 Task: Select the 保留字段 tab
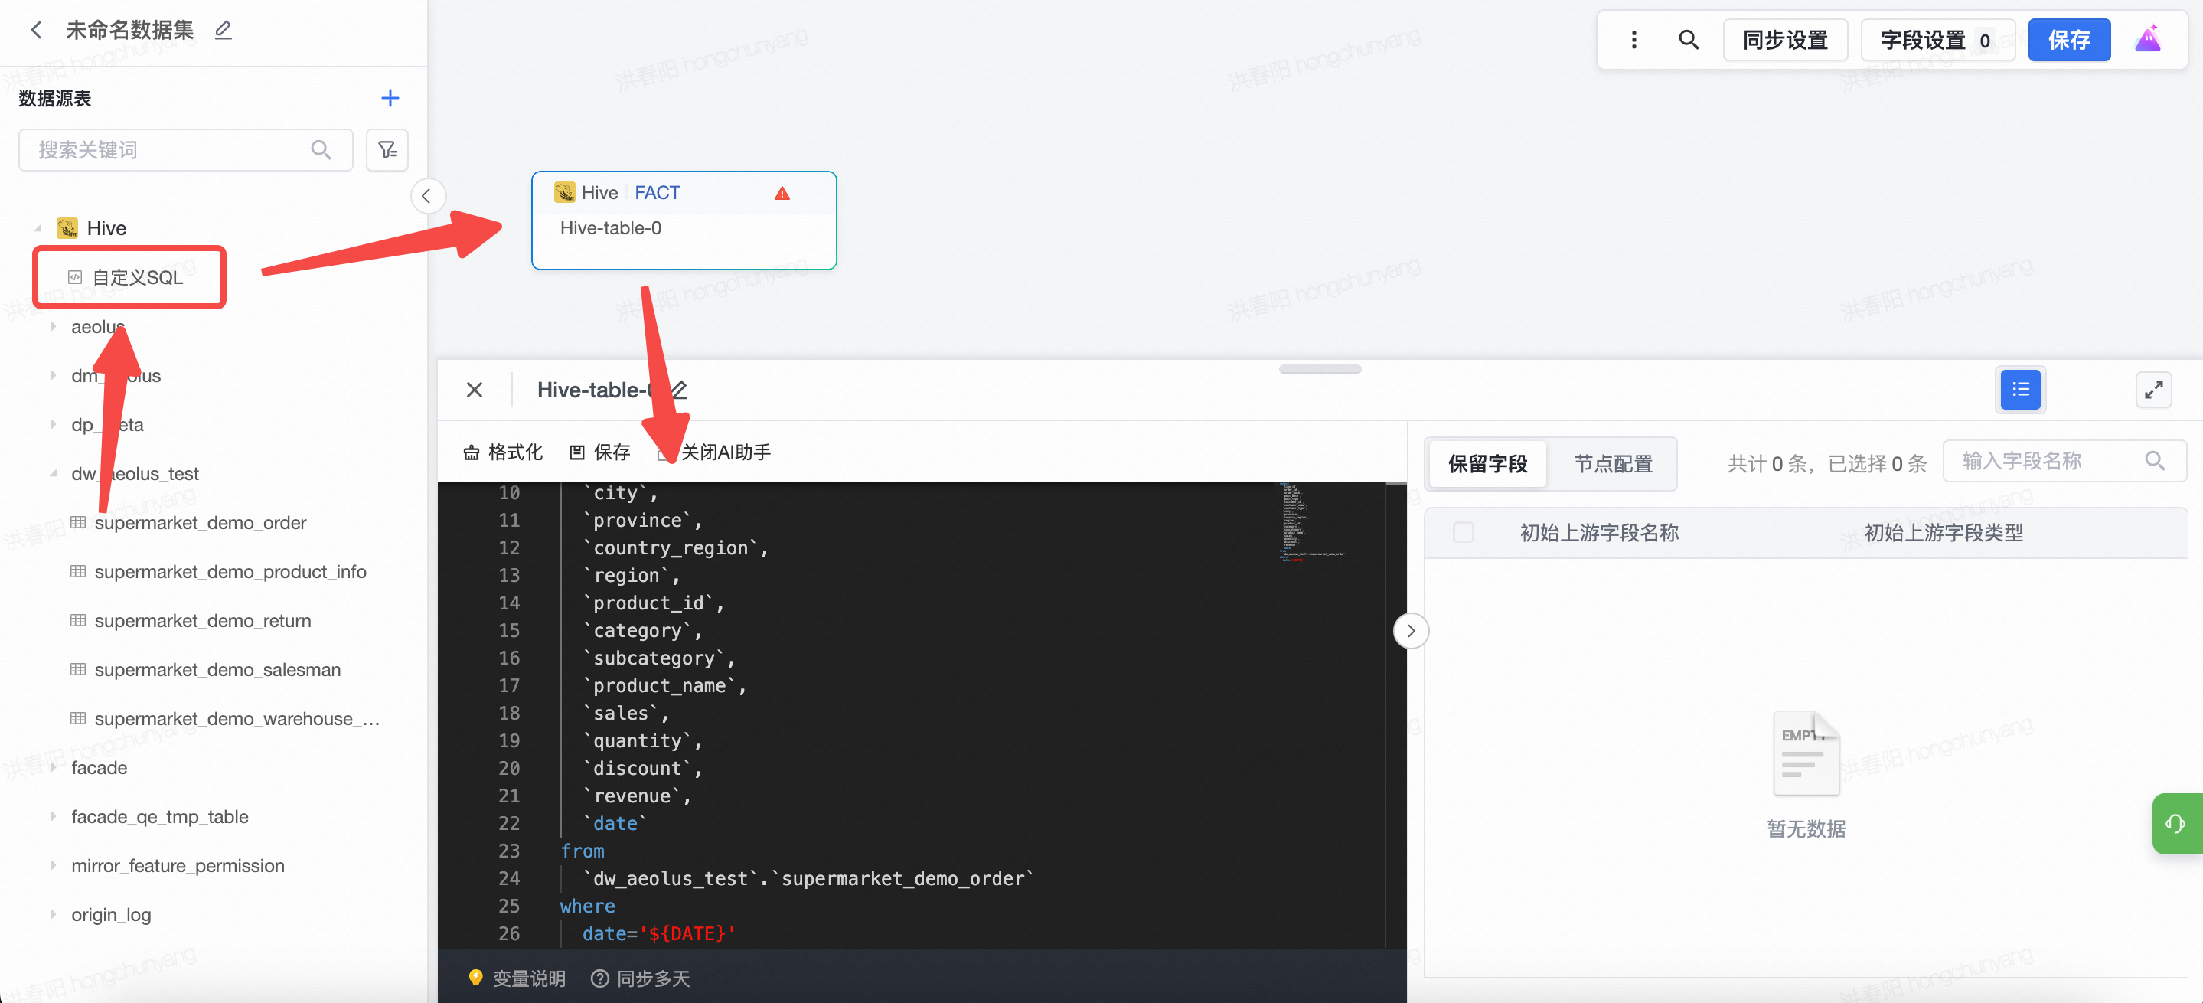click(1487, 464)
